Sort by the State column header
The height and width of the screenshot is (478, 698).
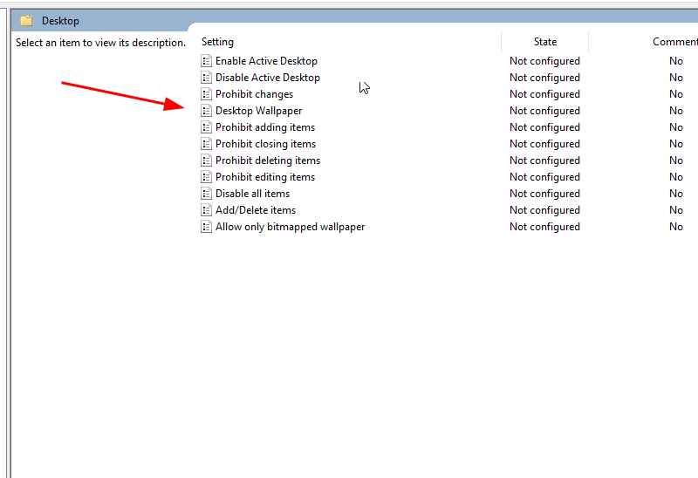tap(544, 42)
